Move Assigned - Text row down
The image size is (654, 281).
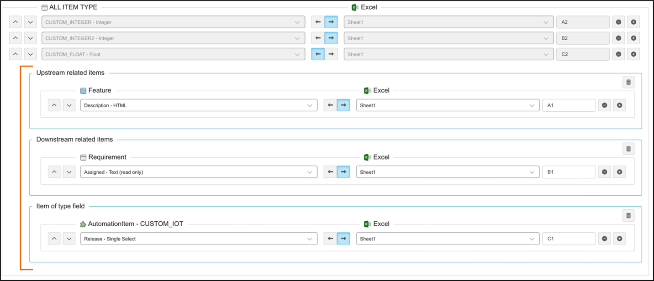click(69, 172)
